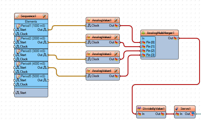This screenshot has width=201, height=122.
Task: Click Pin [1] analog icon in merger
Action: (144, 47)
